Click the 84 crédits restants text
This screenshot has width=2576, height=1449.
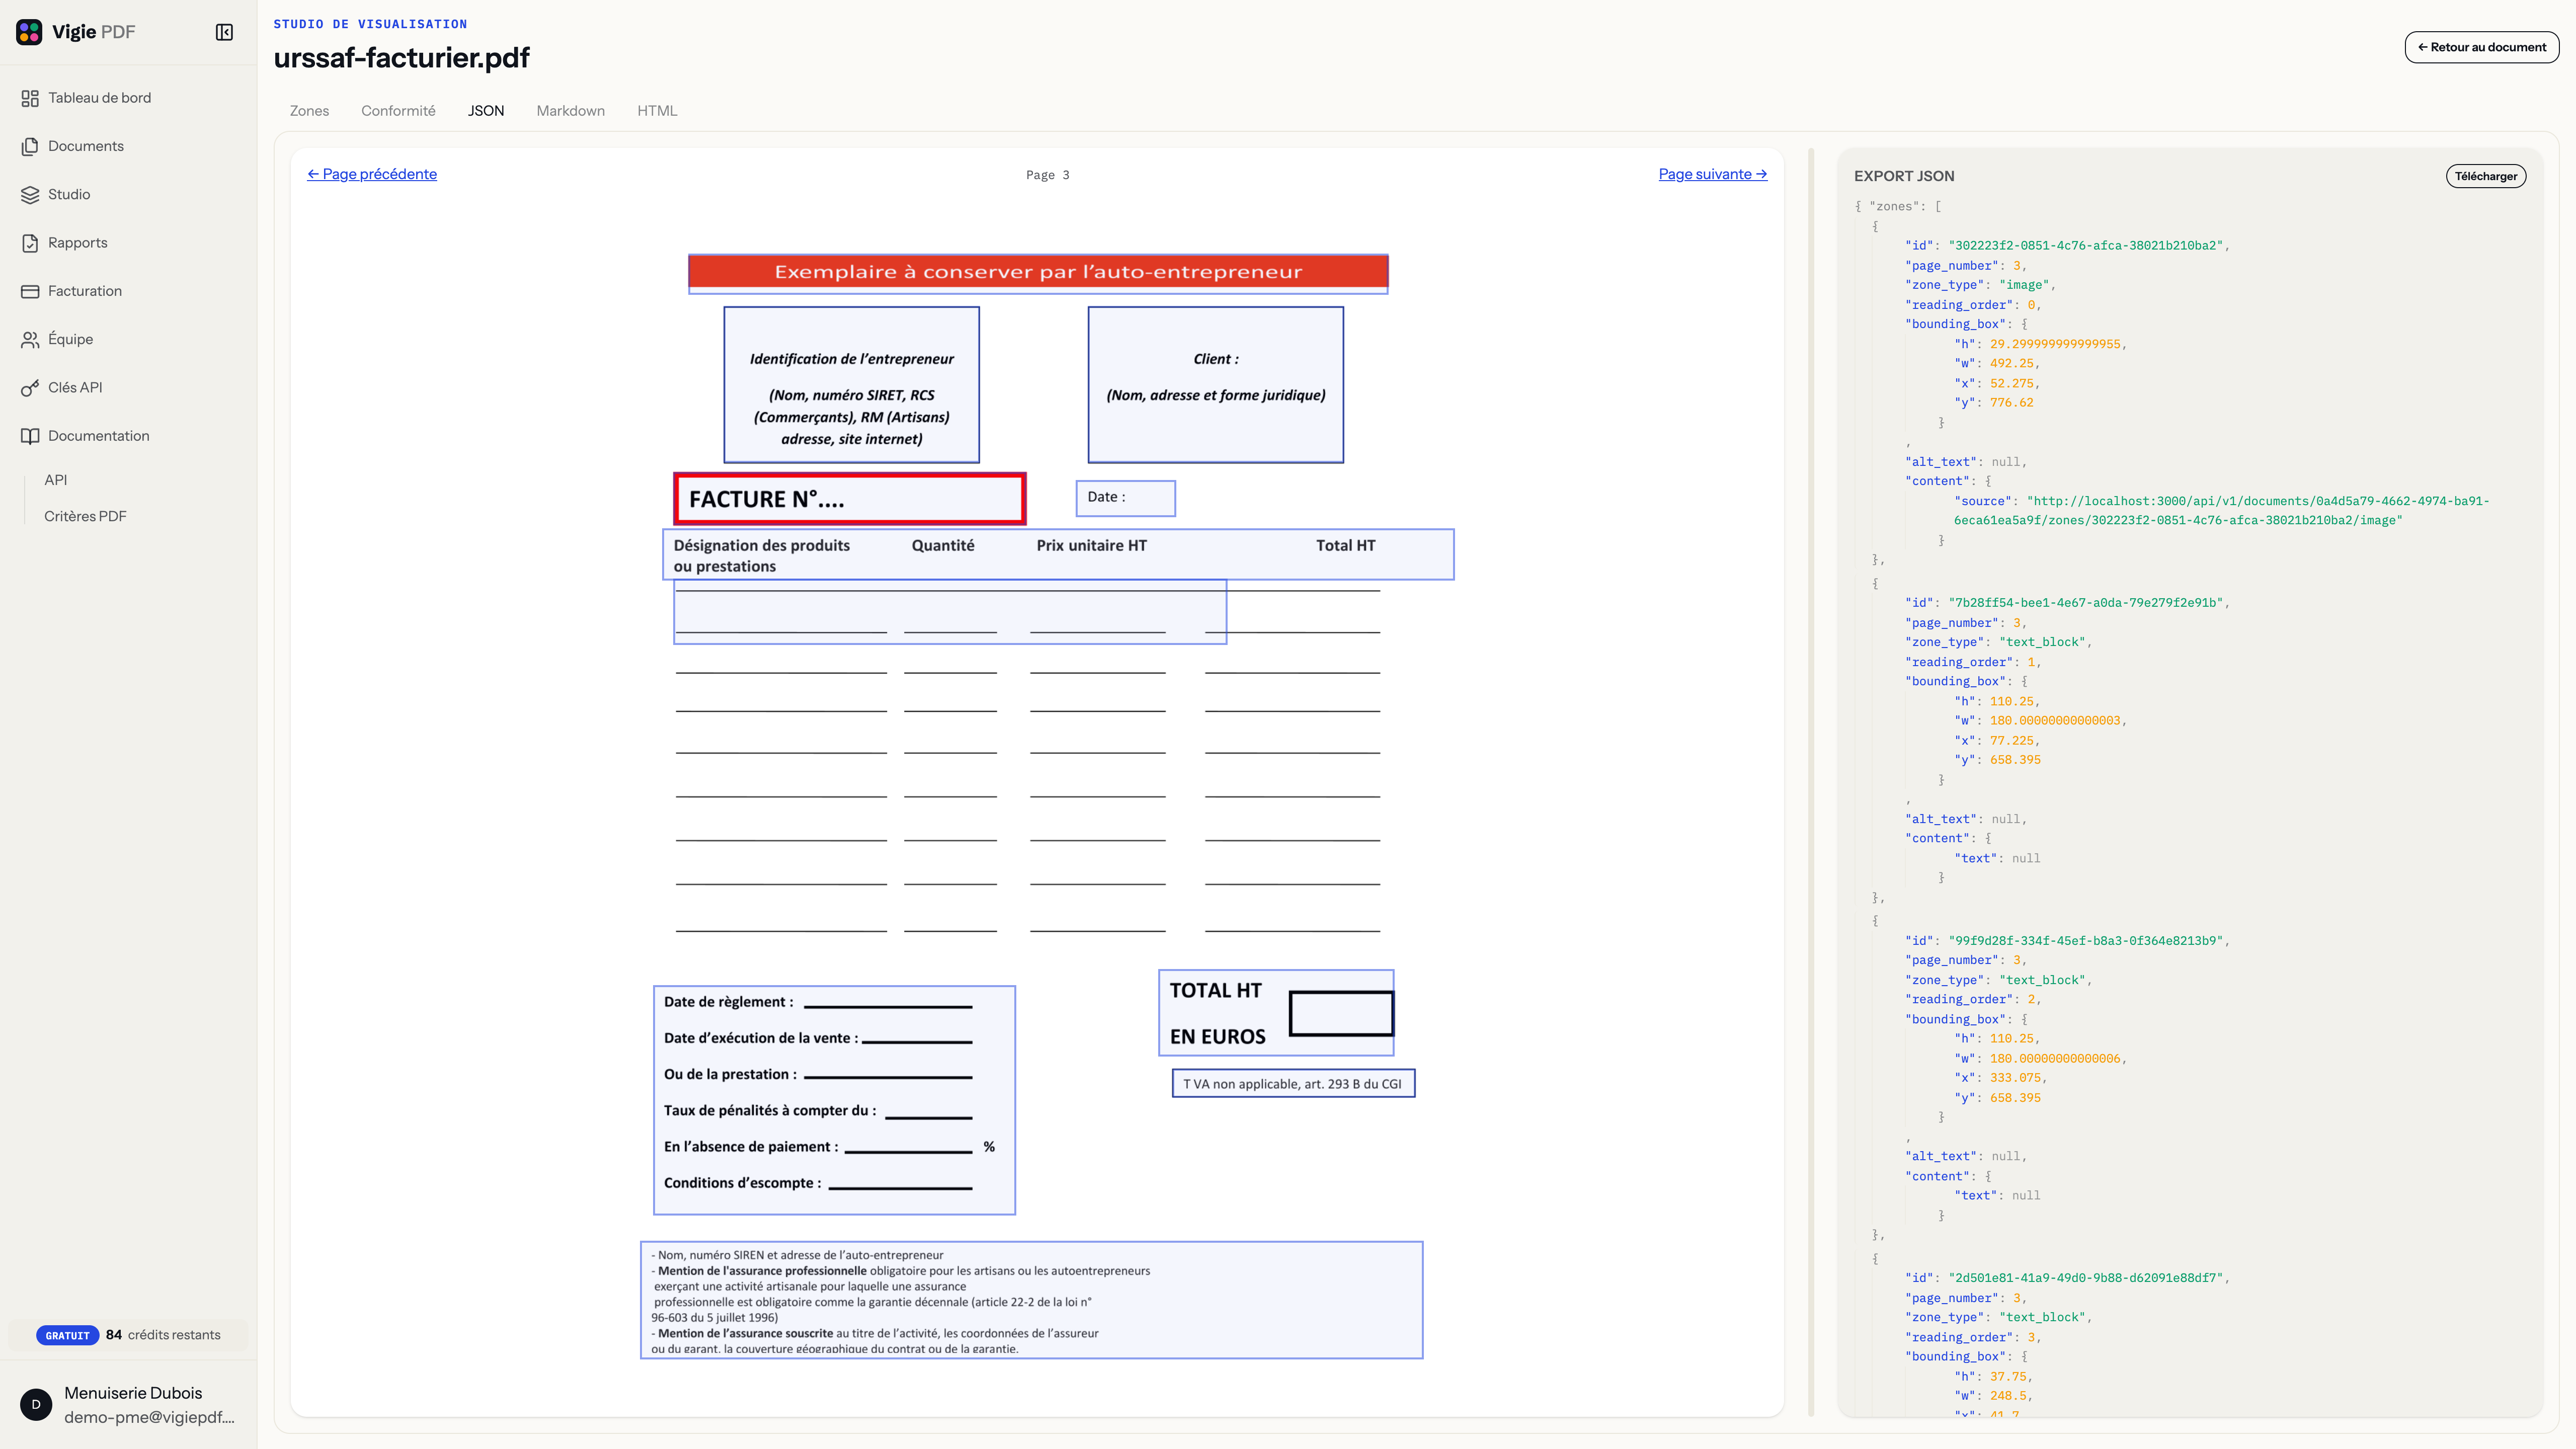pos(163,1335)
